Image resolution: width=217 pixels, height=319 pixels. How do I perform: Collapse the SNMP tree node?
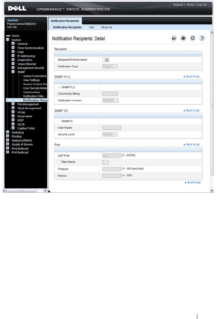click(x=13, y=72)
